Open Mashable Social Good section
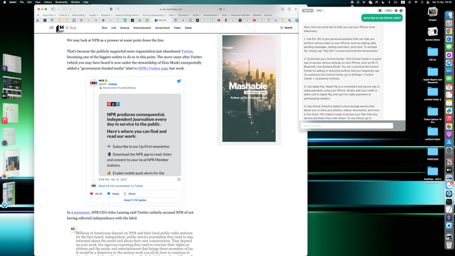 click(x=162, y=28)
